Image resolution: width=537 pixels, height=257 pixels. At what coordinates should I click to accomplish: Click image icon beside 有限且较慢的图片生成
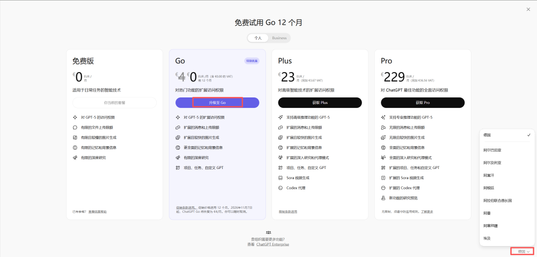click(75, 138)
